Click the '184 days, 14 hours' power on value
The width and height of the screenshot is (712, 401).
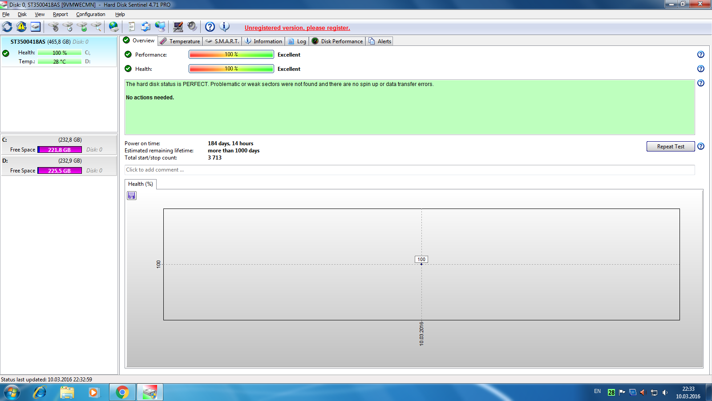[231, 143]
